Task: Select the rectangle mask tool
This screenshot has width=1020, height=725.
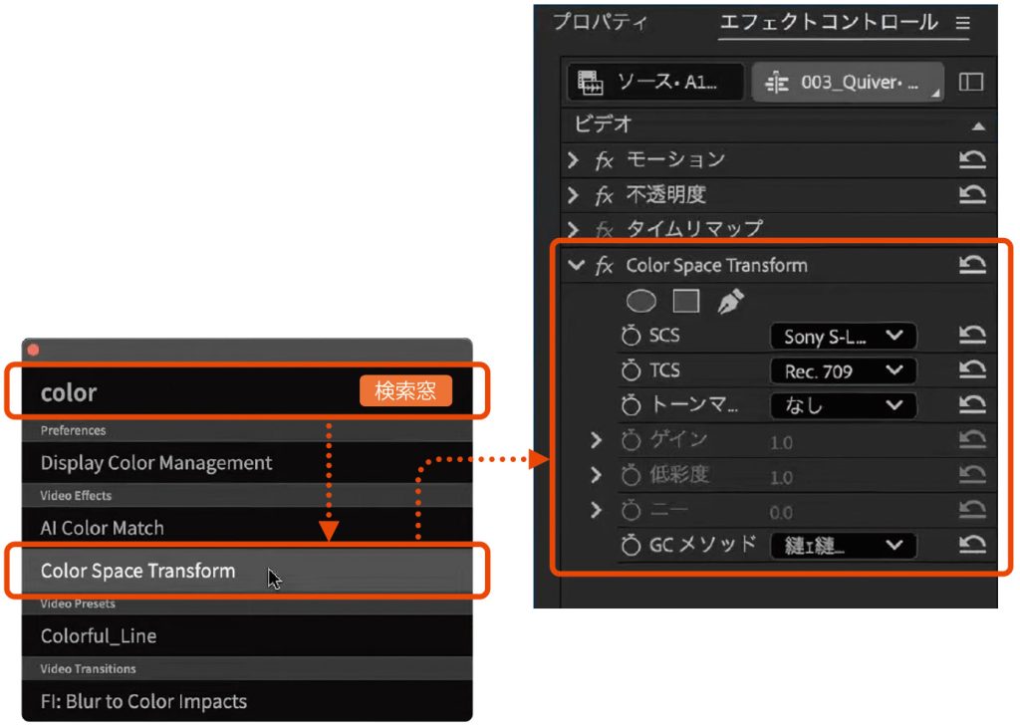Action: 686,301
